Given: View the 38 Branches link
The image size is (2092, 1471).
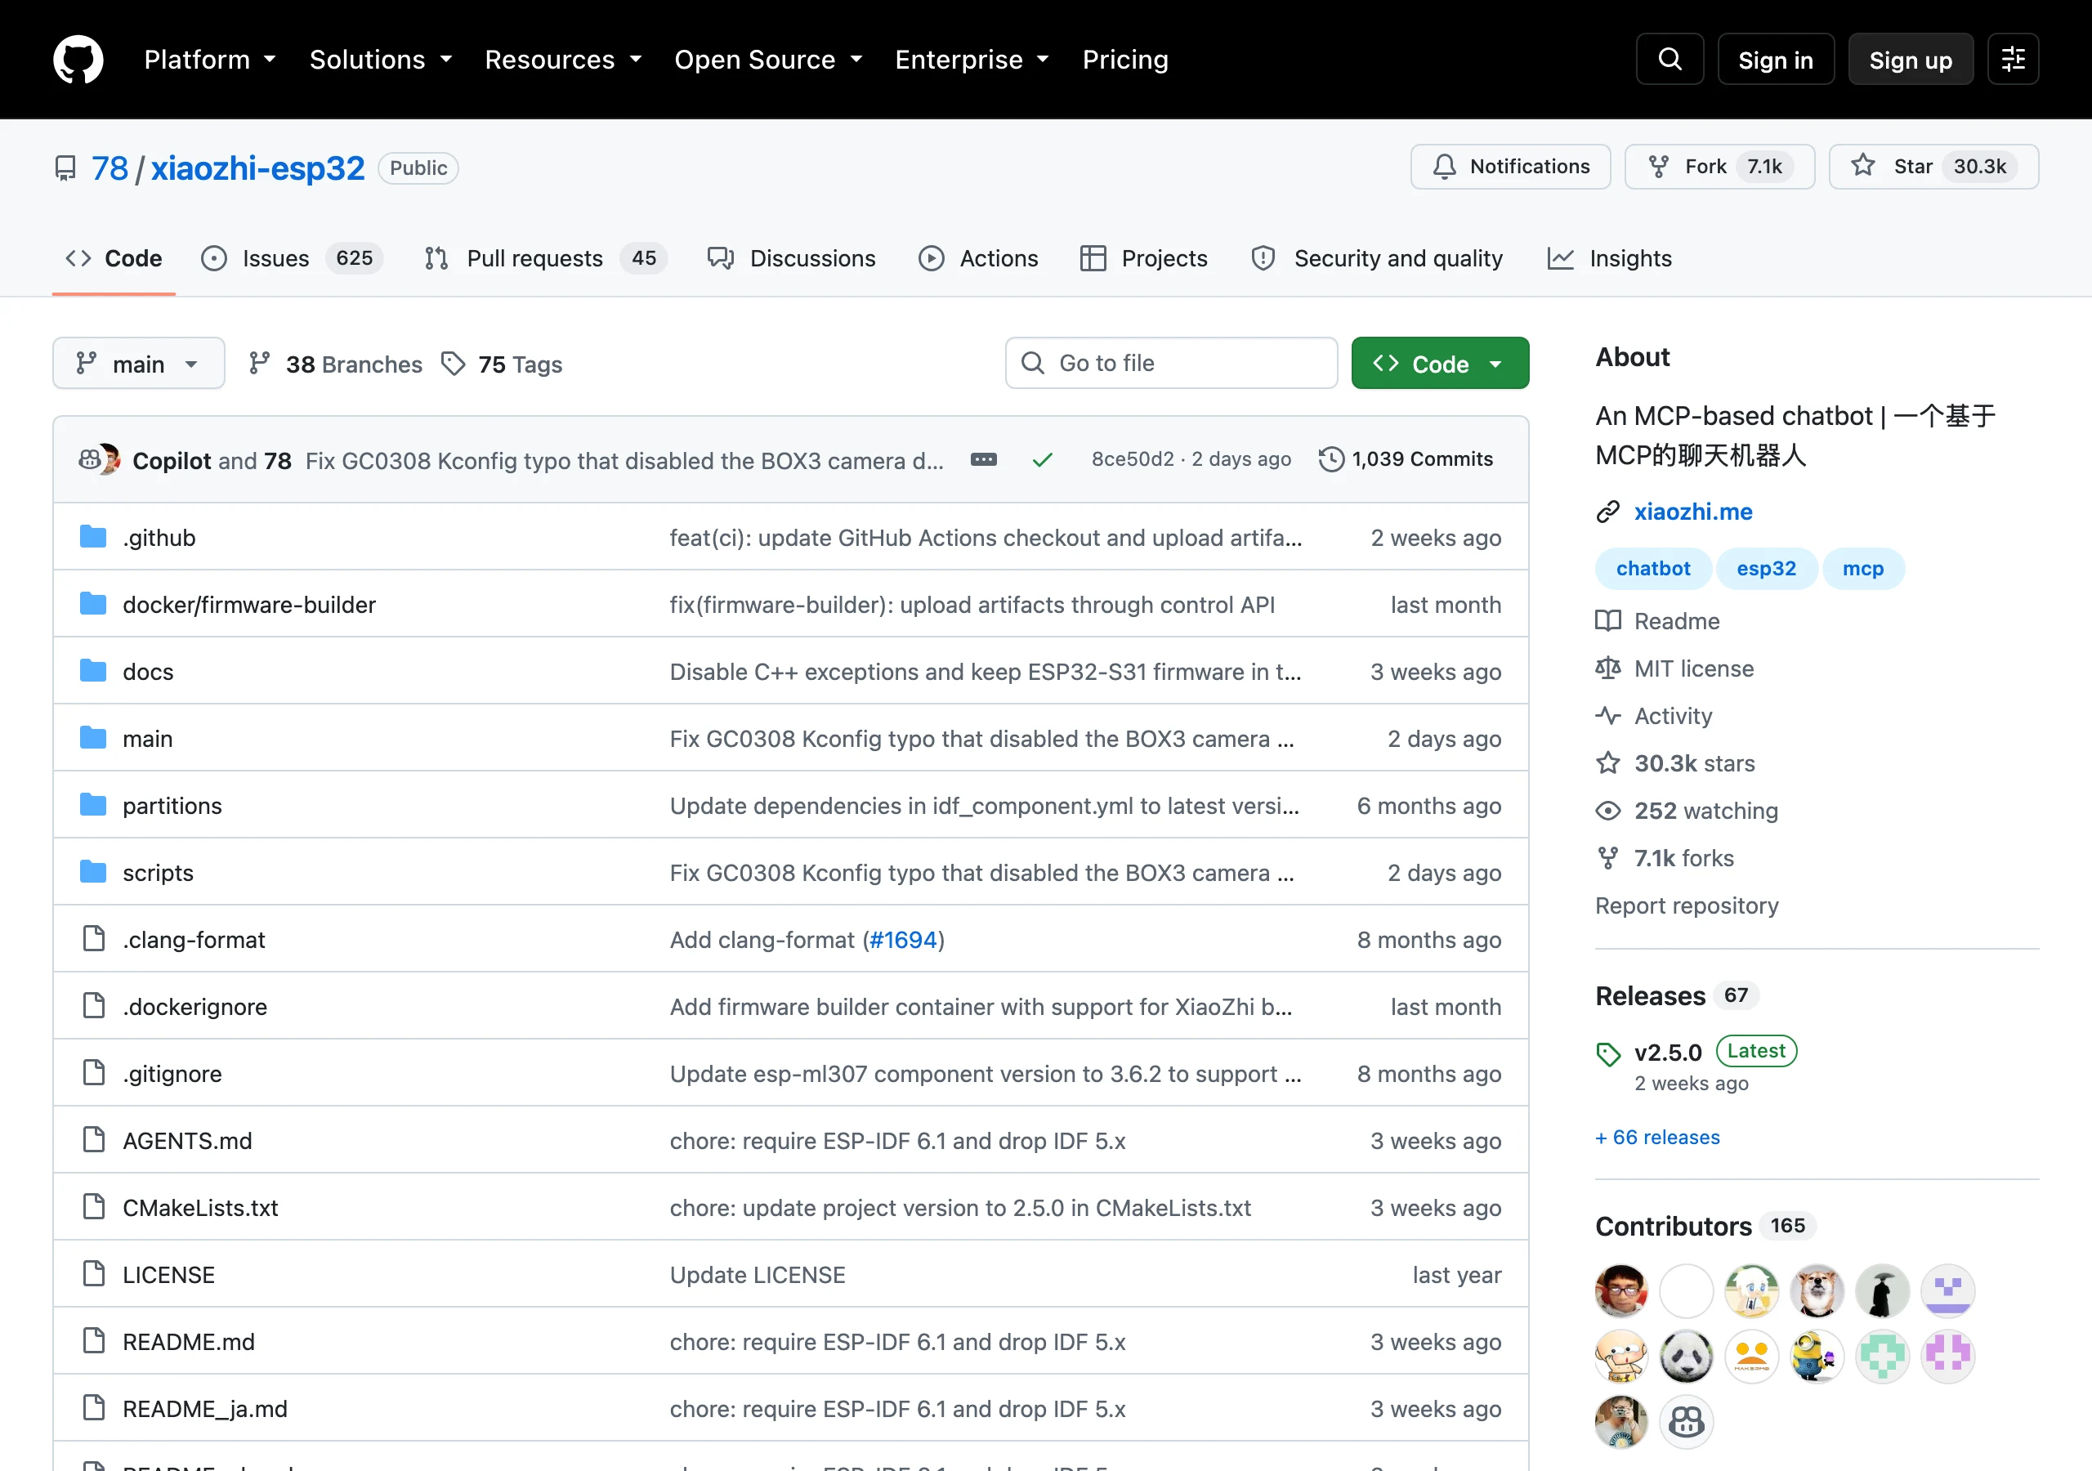Looking at the screenshot, I should (x=335, y=364).
